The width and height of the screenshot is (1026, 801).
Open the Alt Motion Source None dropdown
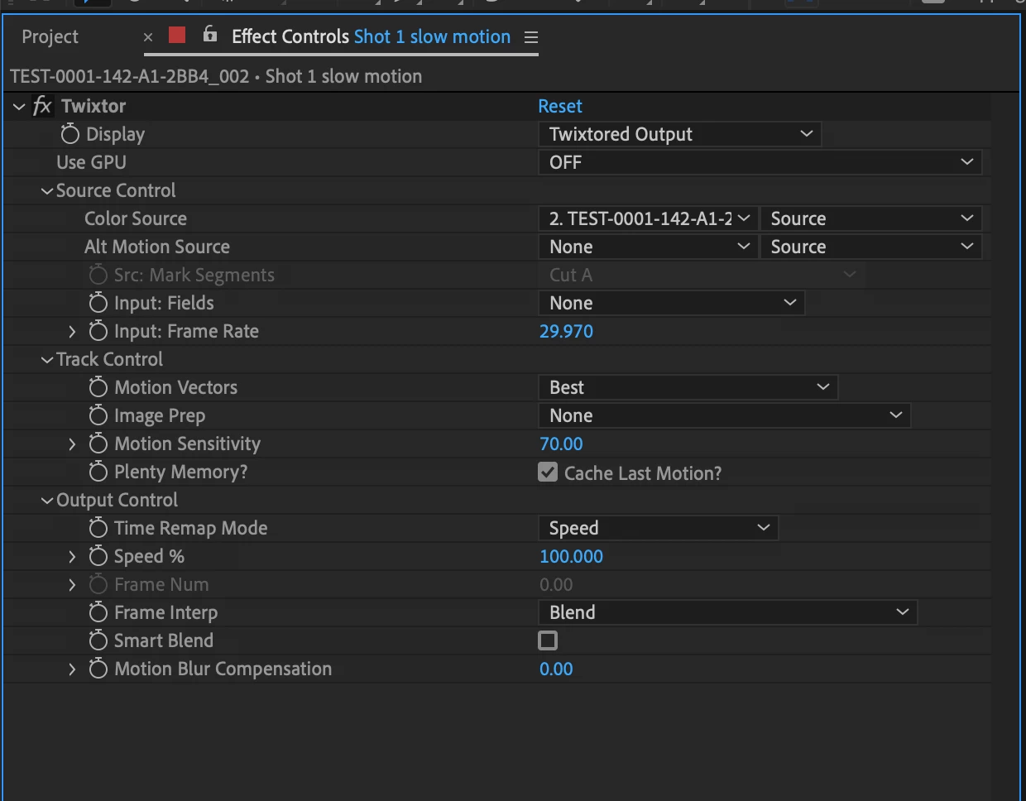coord(648,247)
